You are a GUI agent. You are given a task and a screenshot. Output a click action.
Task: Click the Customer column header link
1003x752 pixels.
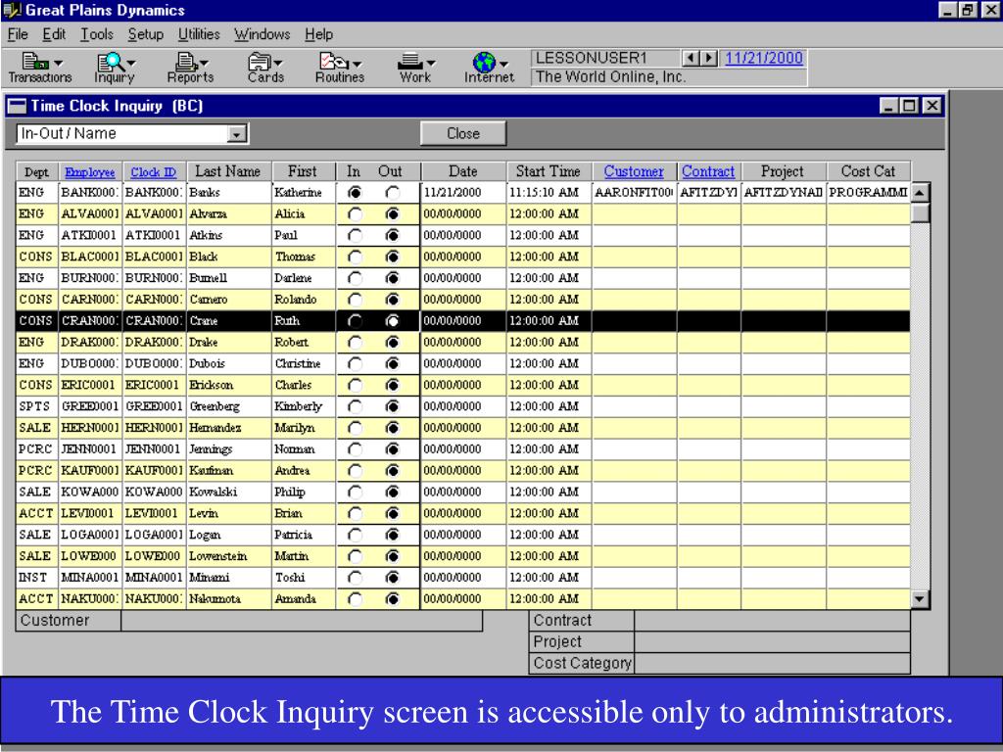pyautogui.click(x=634, y=171)
